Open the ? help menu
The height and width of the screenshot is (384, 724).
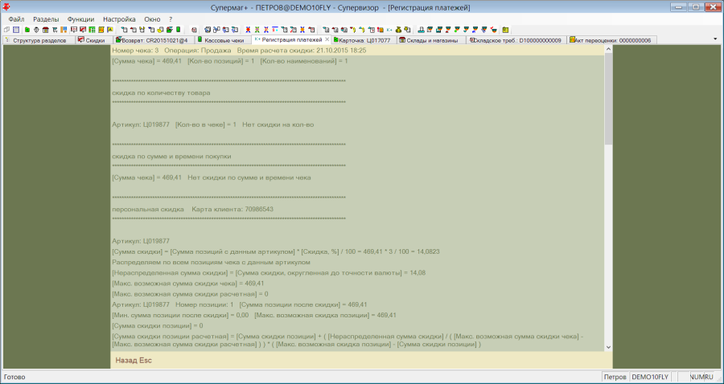[x=171, y=19]
